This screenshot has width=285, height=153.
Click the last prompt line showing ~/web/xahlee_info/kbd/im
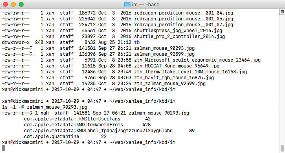point(89,142)
